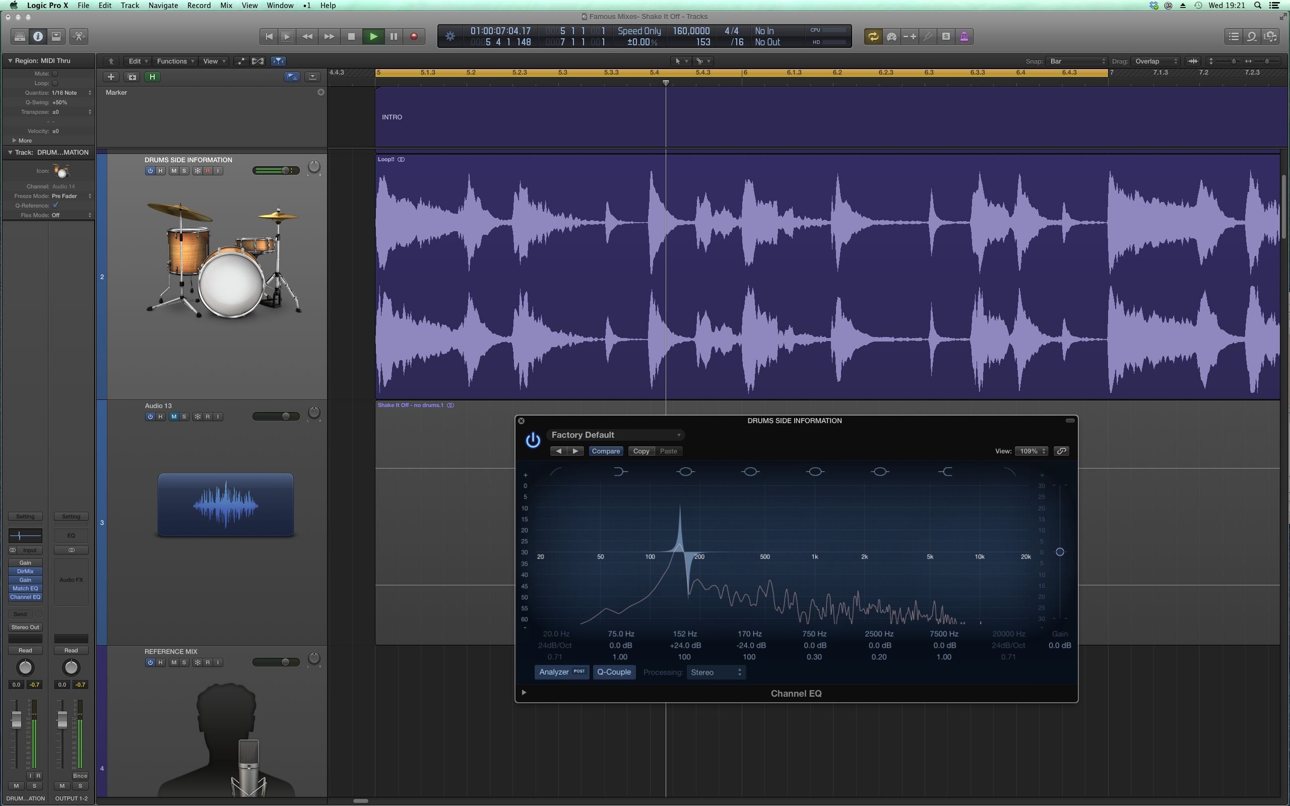Toggle the Flex show button

point(257,61)
